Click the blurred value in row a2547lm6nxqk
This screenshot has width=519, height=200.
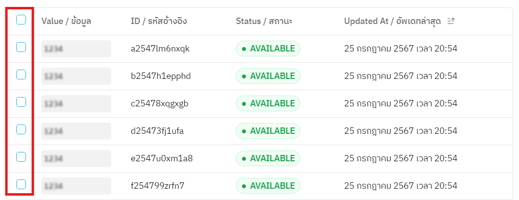(x=76, y=49)
